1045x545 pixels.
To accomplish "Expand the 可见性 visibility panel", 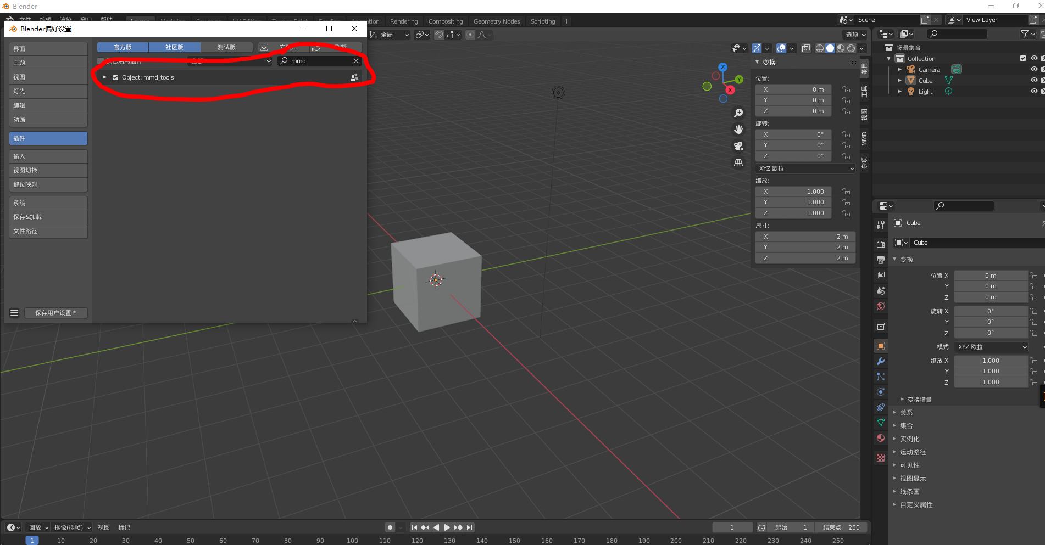I will (x=909, y=465).
